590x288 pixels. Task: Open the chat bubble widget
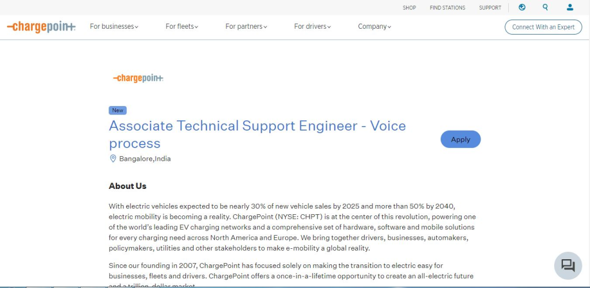point(568,266)
